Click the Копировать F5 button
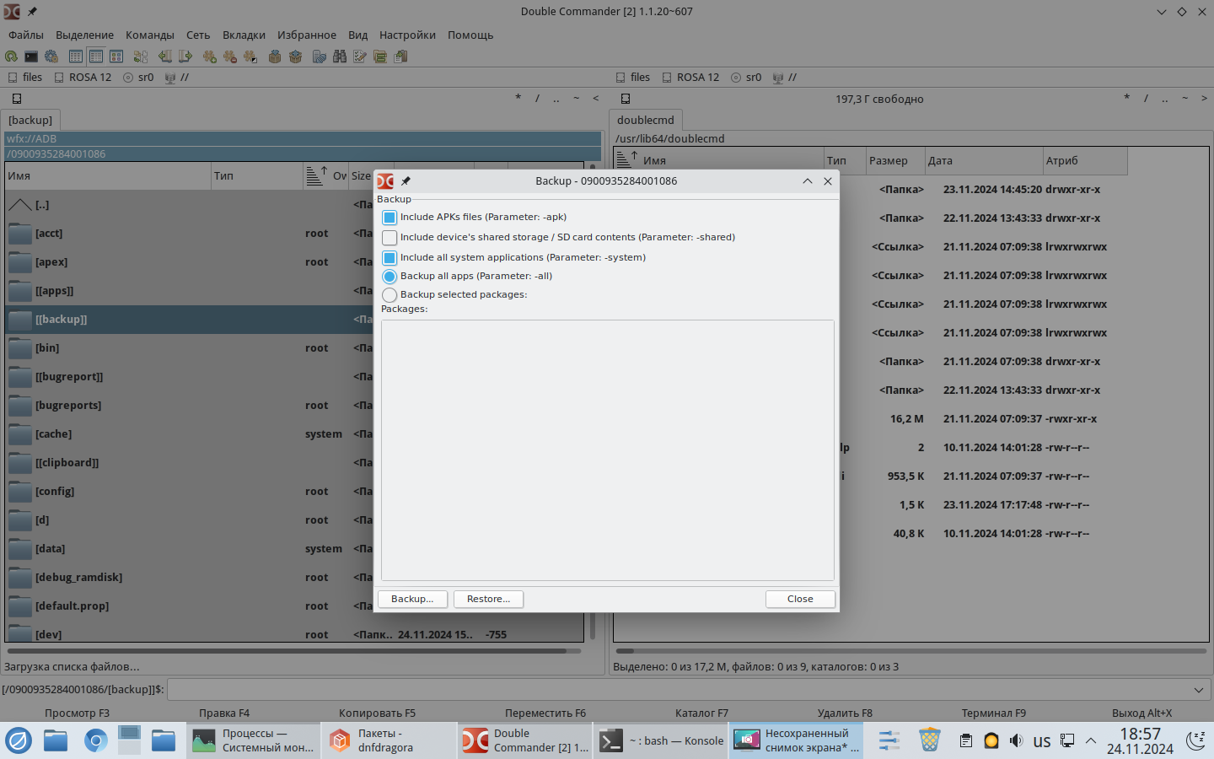The height and width of the screenshot is (759, 1214). tap(377, 713)
